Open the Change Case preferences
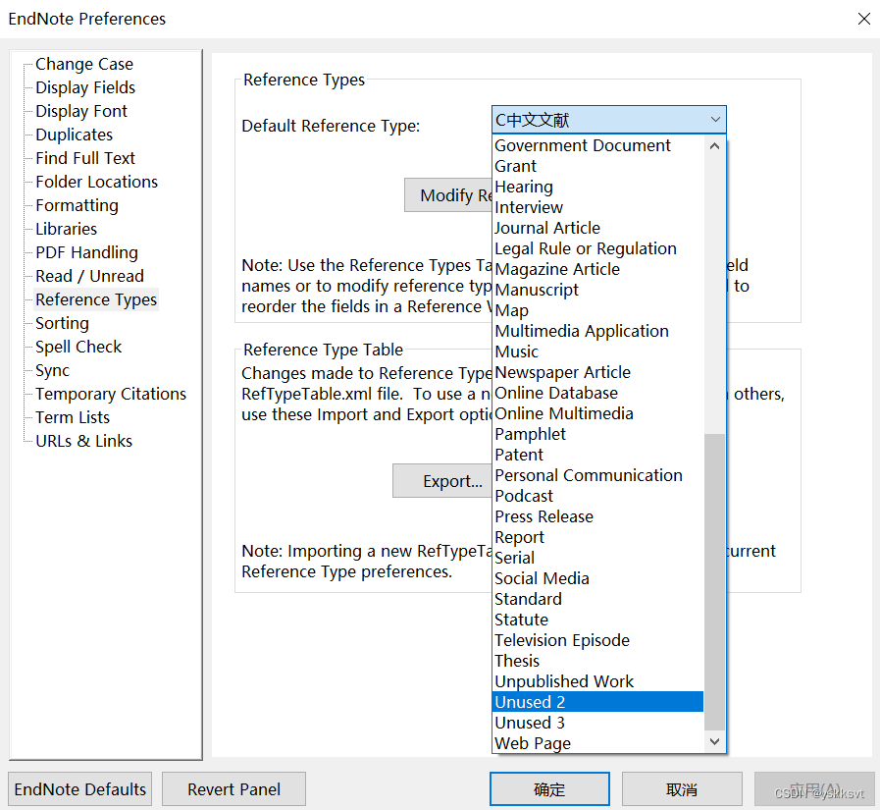Image resolution: width=880 pixels, height=810 pixels. click(84, 64)
